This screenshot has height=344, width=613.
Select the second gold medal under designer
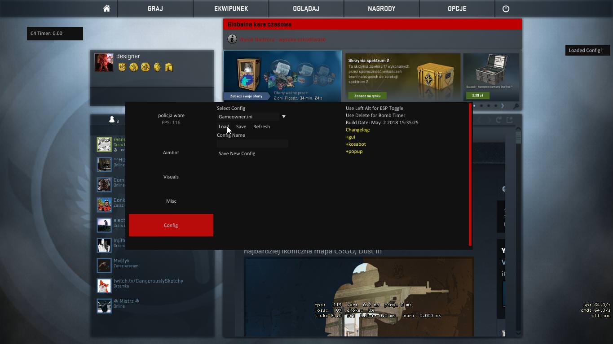(133, 67)
